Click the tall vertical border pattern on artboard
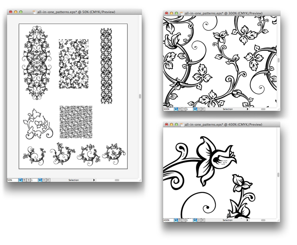The width and height of the screenshot is (297, 245). pos(106,66)
